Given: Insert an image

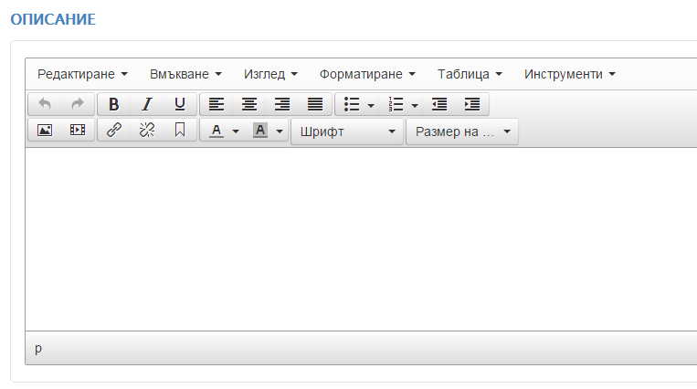Looking at the screenshot, I should [45, 131].
